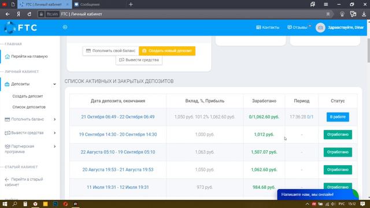Click the date 11 Июля 19:31 - 12 Июля 19:31
The width and height of the screenshot is (370, 208).
118,187
